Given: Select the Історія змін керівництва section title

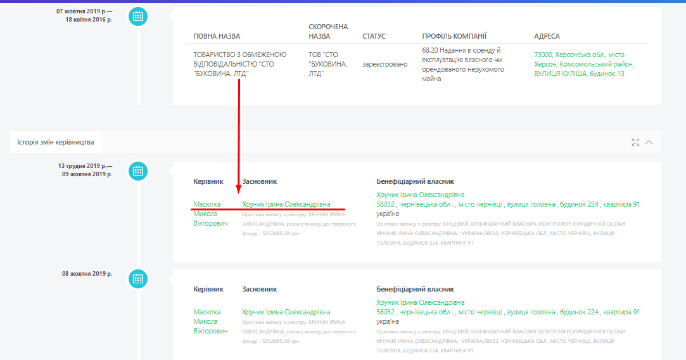Looking at the screenshot, I should (56, 142).
